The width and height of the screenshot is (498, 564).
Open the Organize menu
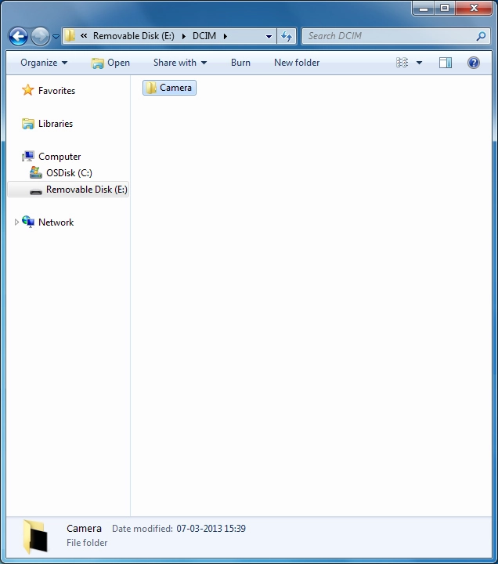(x=44, y=63)
